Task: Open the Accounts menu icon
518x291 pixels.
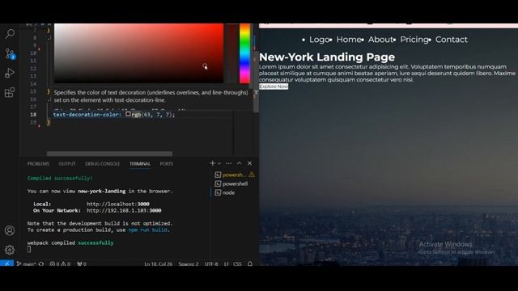Action: coord(10,230)
